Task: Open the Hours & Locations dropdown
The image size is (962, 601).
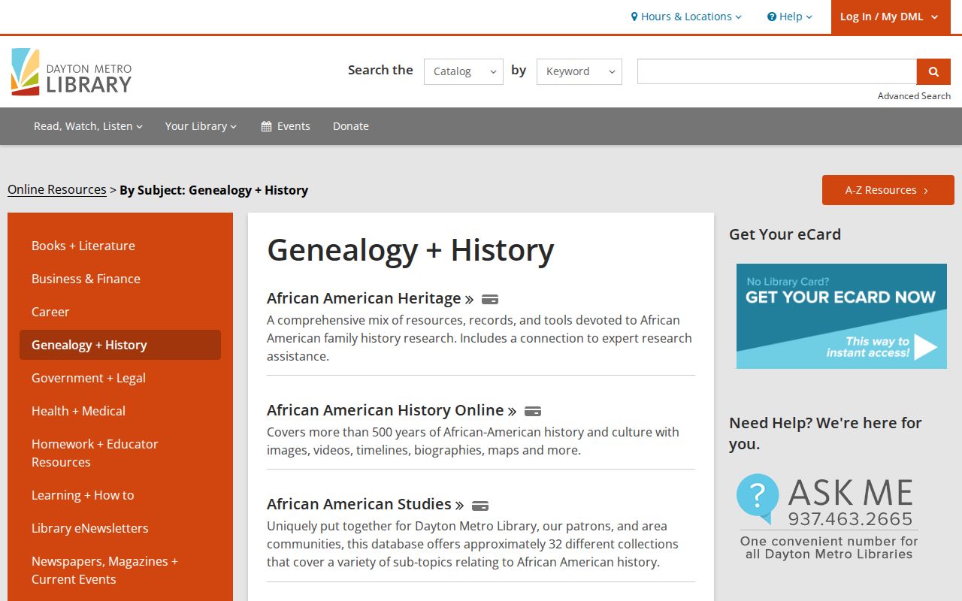Action: tap(686, 17)
